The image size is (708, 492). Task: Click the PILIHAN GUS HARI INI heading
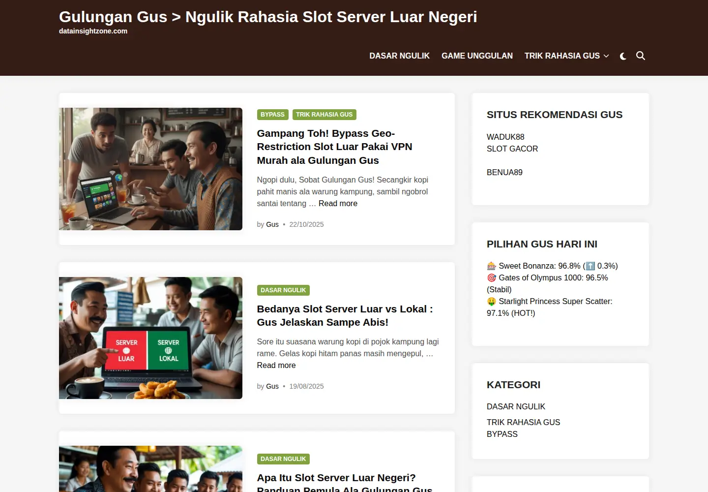tap(542, 244)
